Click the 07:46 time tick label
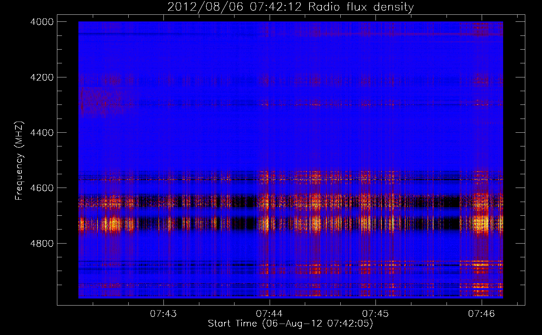542x335 pixels. click(x=481, y=314)
